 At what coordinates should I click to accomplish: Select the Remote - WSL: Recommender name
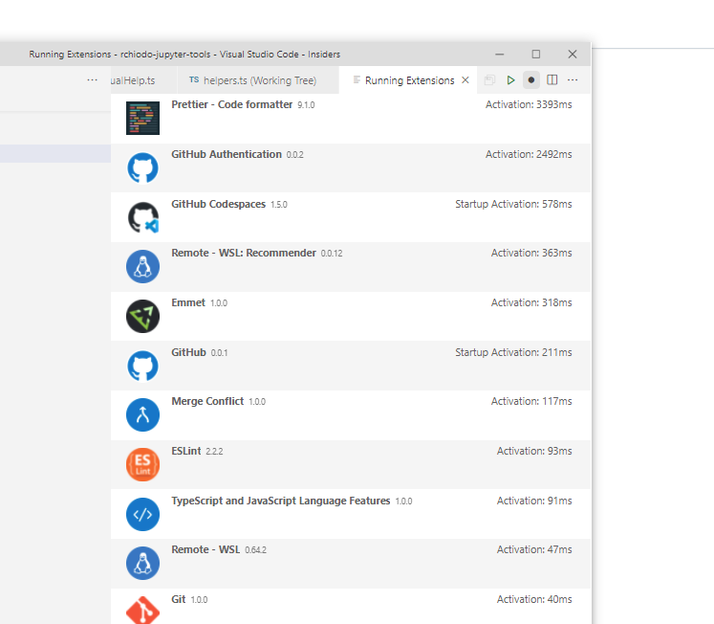click(244, 253)
